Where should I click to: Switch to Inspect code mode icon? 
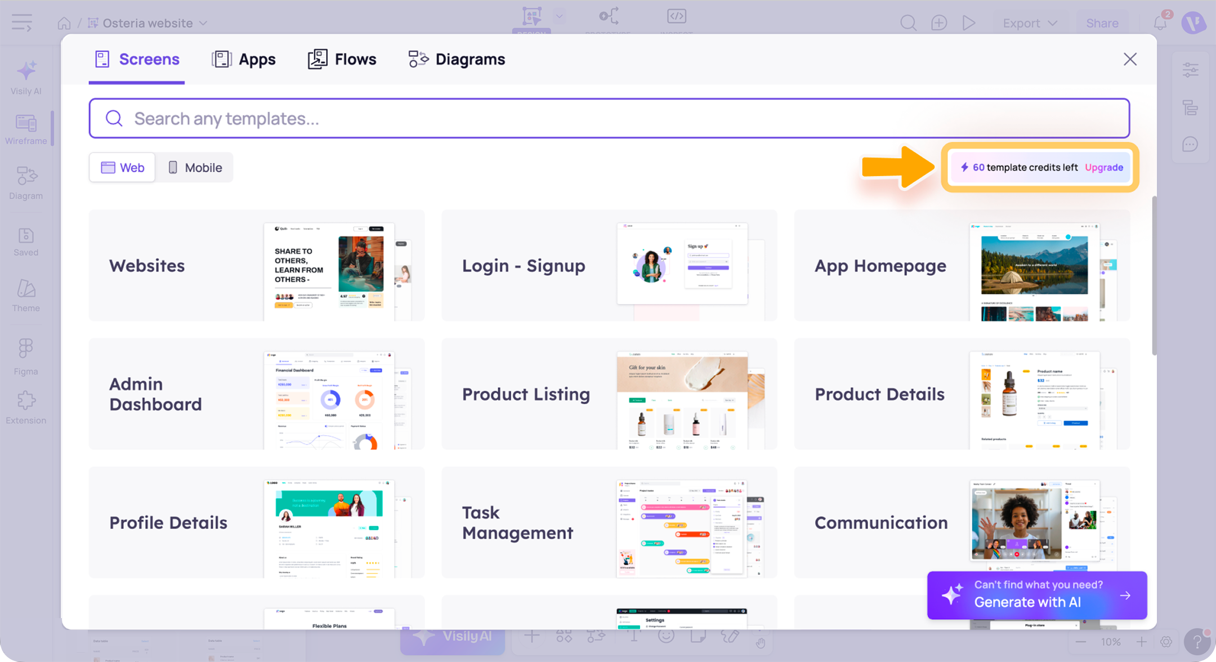[x=677, y=16]
